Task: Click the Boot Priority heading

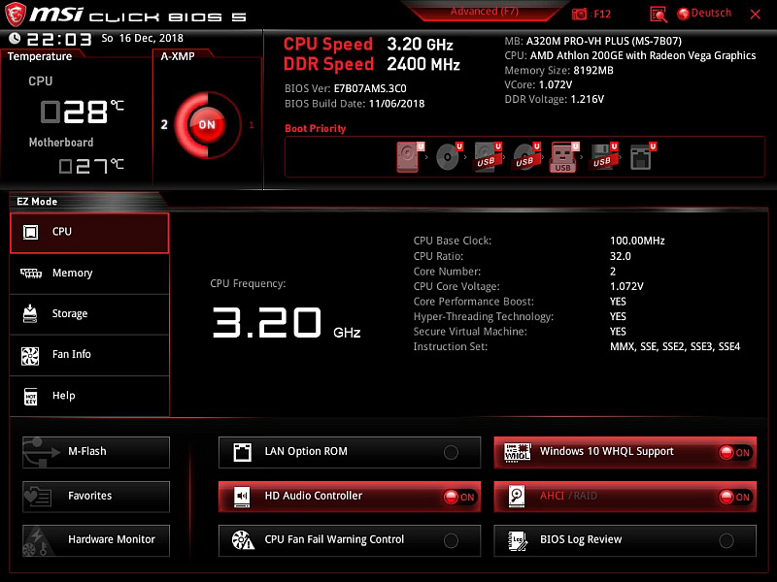Action: point(315,128)
